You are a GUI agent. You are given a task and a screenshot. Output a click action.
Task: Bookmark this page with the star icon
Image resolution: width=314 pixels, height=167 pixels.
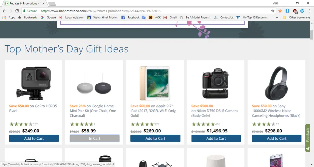coord(273,11)
